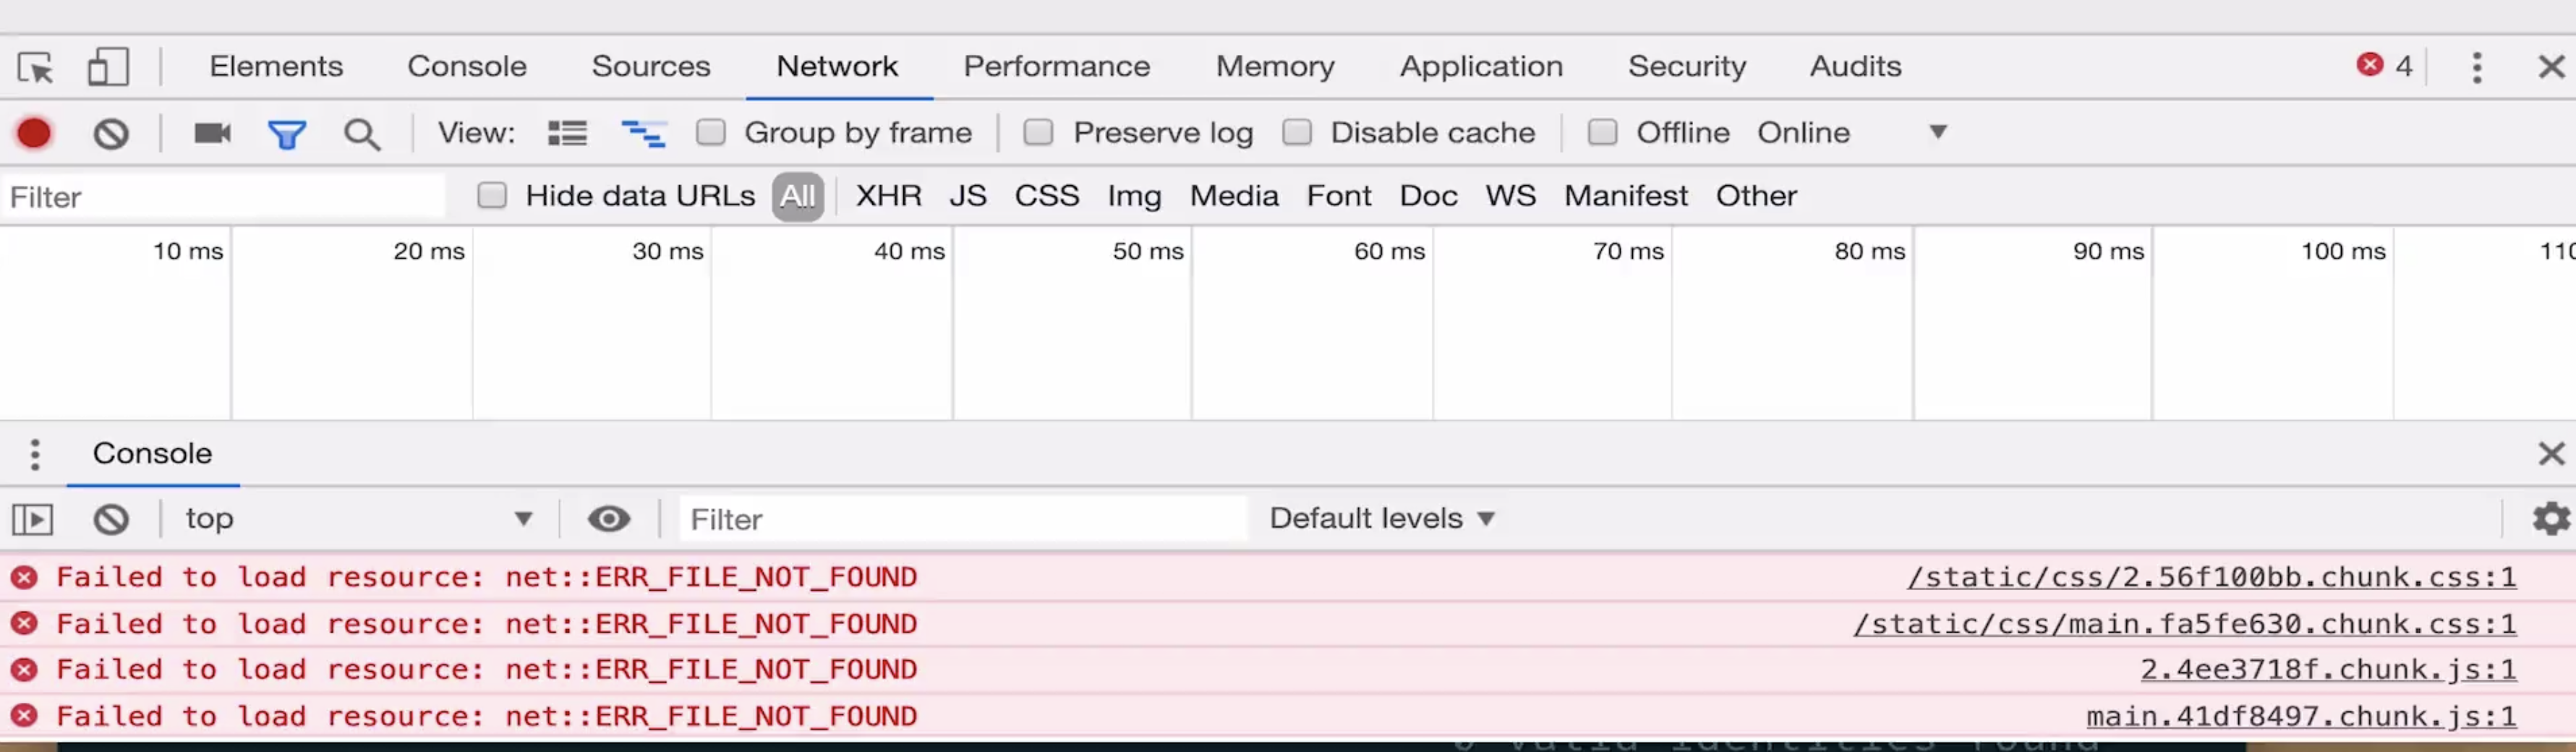
Task: Switch to the Sources tab
Action: point(650,66)
